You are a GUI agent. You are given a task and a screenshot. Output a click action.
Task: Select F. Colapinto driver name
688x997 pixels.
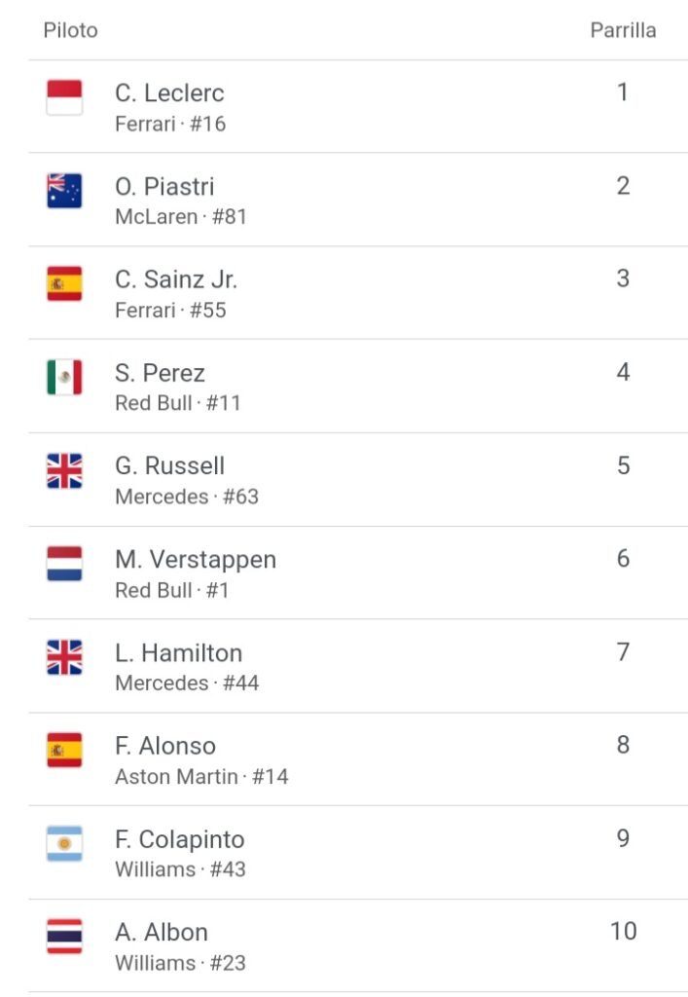(180, 839)
